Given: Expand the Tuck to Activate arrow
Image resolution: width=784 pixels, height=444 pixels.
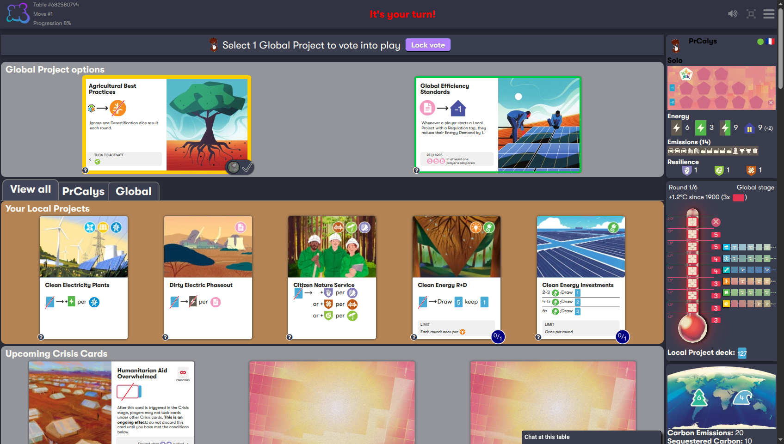Looking at the screenshot, I should pos(90,159).
